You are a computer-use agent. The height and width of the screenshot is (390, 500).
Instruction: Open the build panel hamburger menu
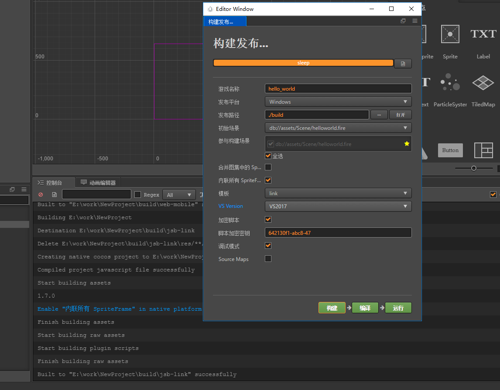pos(415,21)
